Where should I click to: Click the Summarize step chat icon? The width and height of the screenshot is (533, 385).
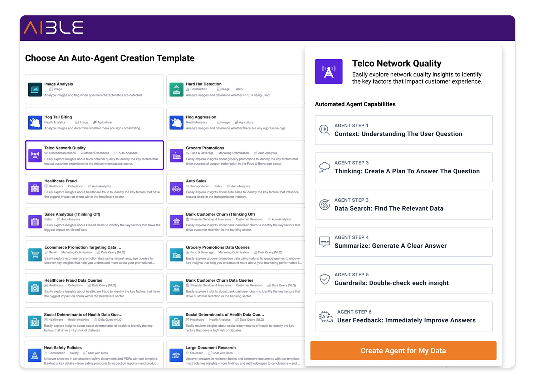coord(324,242)
